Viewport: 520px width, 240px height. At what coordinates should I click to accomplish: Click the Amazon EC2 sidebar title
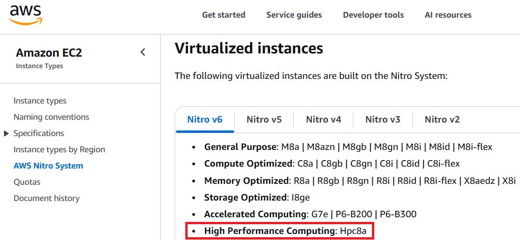point(49,53)
